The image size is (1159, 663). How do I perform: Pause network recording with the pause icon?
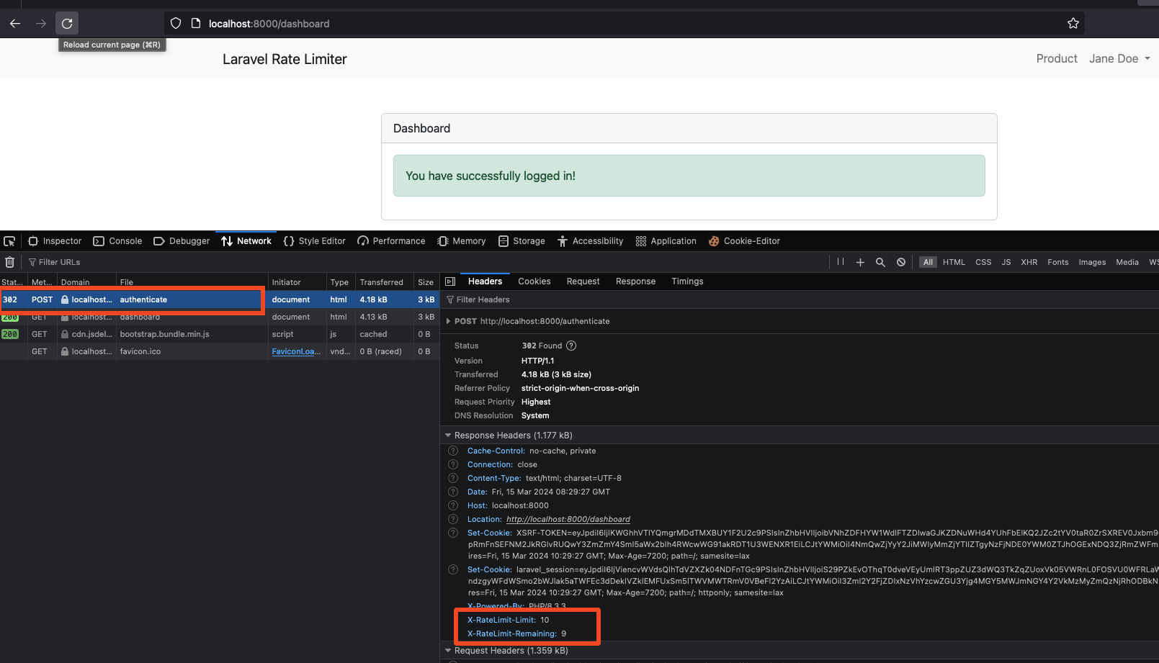coord(840,262)
